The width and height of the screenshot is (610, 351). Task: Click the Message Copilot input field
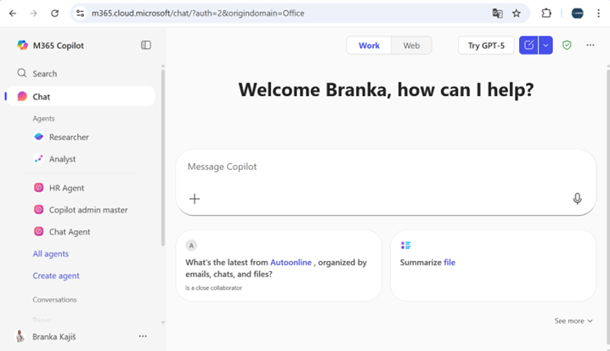(374, 167)
